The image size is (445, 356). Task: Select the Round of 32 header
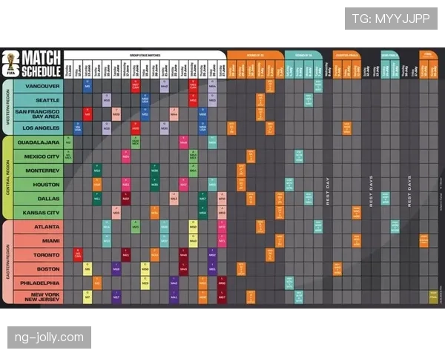coord(255,56)
